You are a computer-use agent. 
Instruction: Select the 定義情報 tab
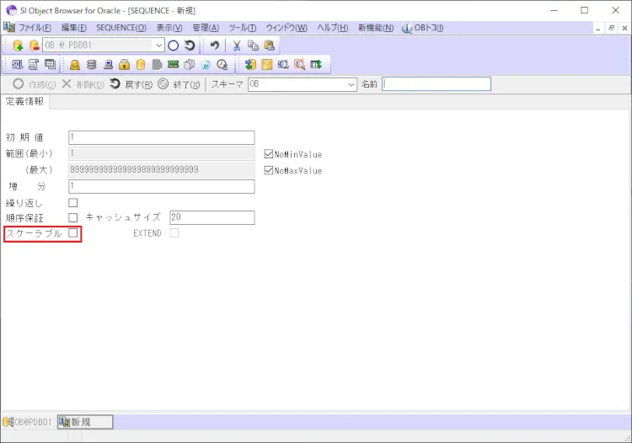(x=24, y=101)
